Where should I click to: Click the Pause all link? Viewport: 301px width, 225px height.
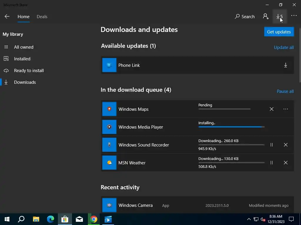coord(285,91)
